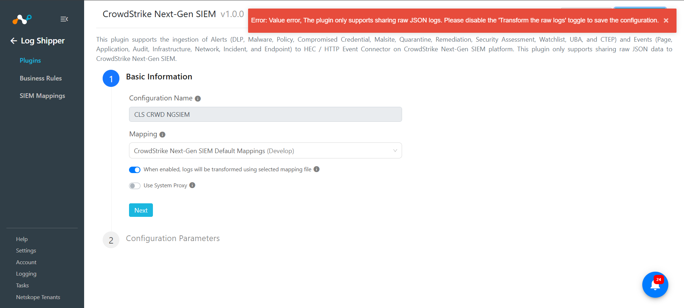Click info icon beside transform logs toggle
The height and width of the screenshot is (308, 684).
pyautogui.click(x=317, y=169)
